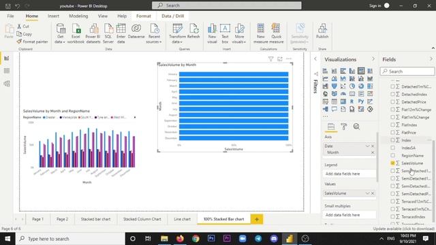Click the Publish button
Viewport: 436px width, 245px height.
point(322,31)
